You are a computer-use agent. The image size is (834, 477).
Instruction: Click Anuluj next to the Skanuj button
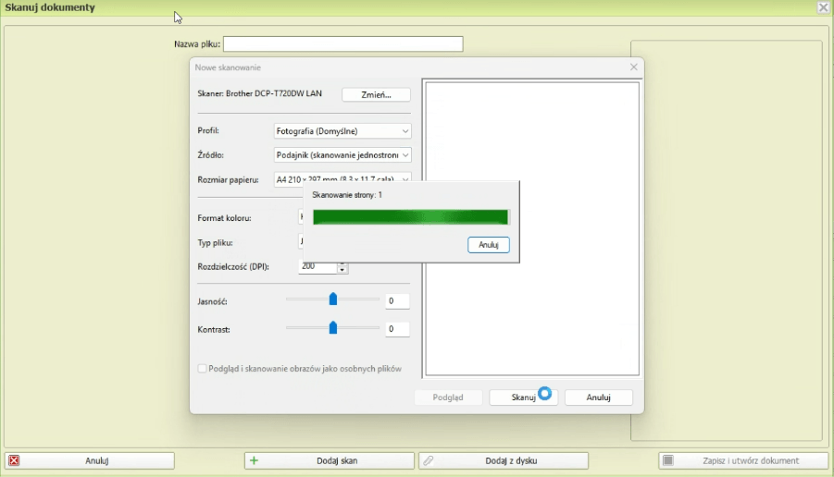coord(598,397)
